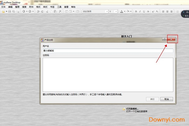Screen dimensions: 189x126
Task: Click the 打开数据库 link
Action: point(132,109)
